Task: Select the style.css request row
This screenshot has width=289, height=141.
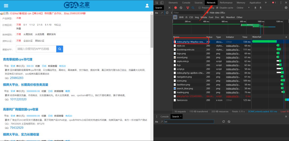Action: (x=212, y=46)
